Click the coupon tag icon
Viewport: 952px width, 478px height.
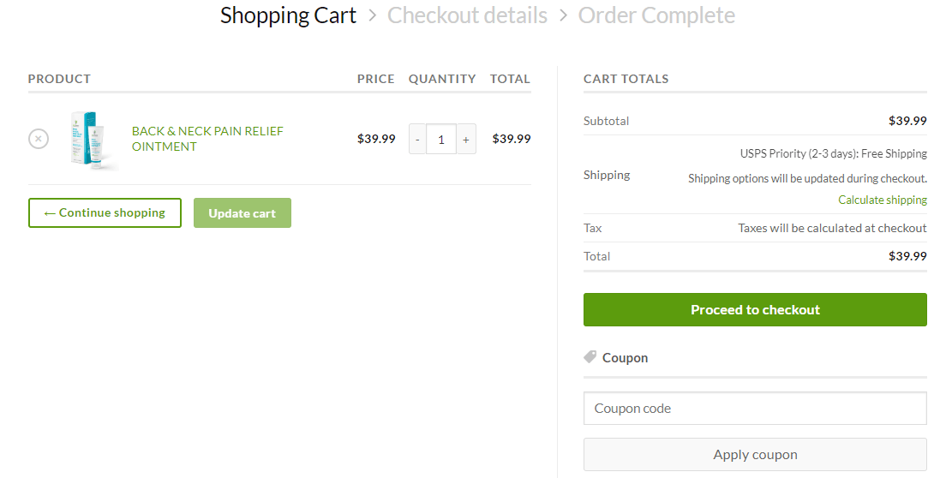tap(590, 357)
